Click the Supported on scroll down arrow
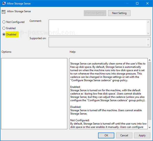The height and width of the screenshot is (141, 153). pyautogui.click(x=148, y=45)
